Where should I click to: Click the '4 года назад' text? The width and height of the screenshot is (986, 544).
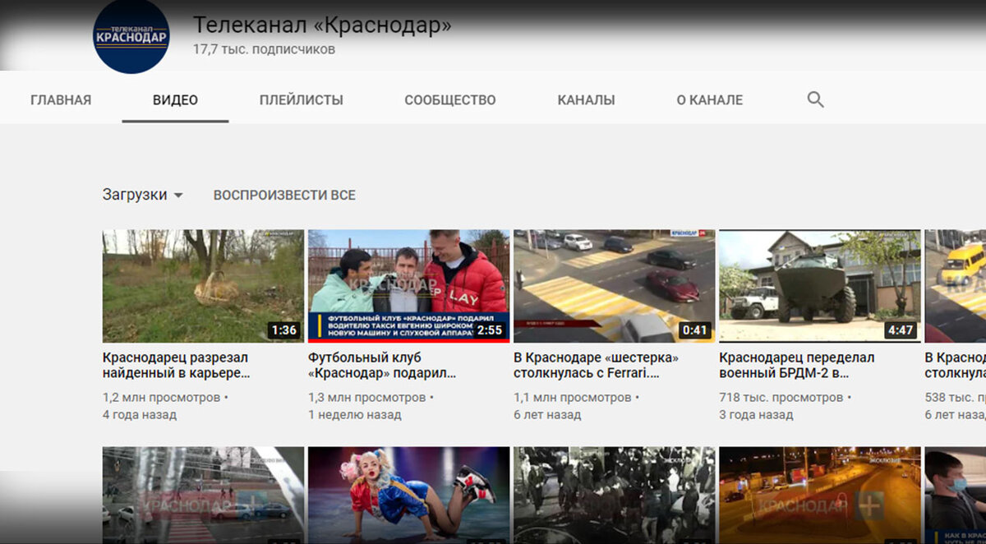(140, 415)
